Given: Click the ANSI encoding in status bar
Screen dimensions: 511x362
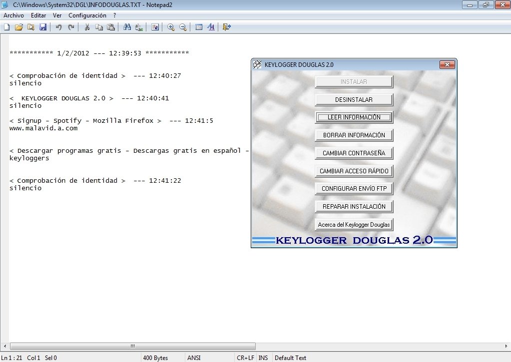Looking at the screenshot, I should (194, 358).
